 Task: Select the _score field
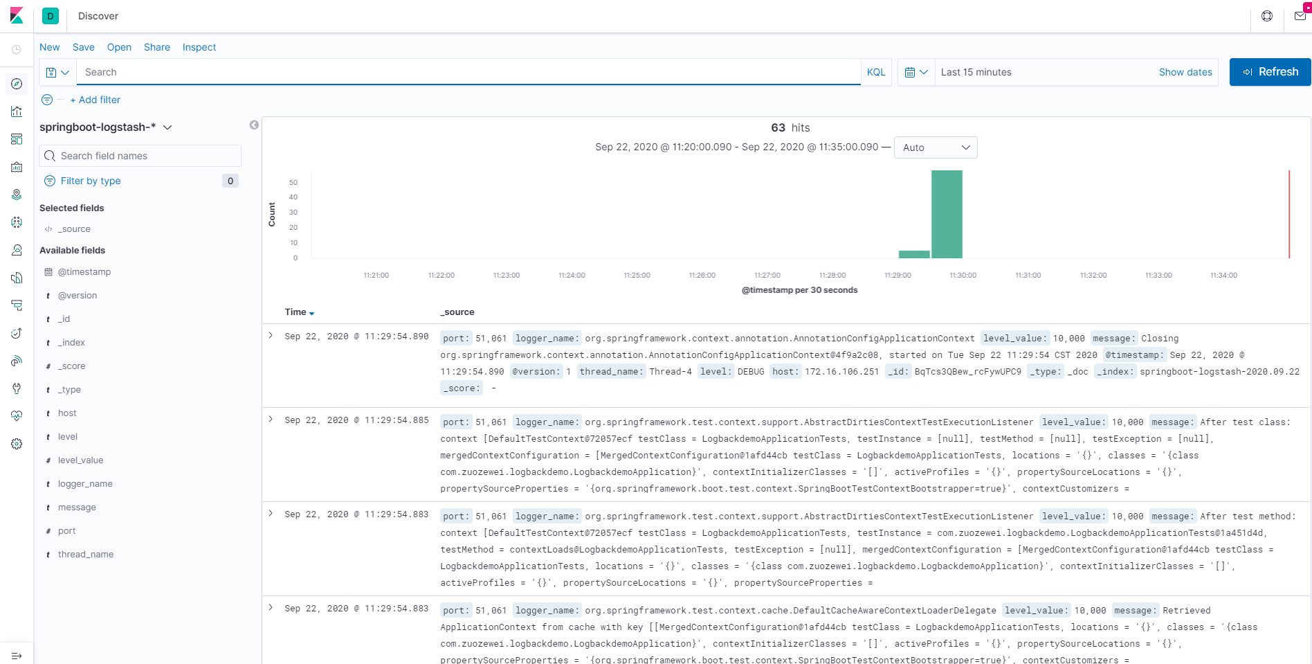pyautogui.click(x=72, y=366)
